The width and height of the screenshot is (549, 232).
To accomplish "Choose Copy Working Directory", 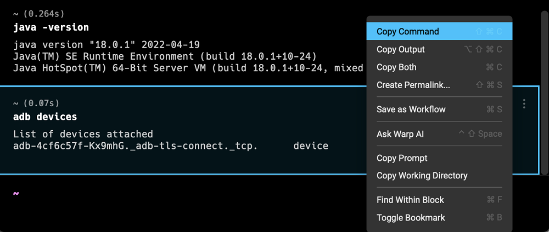I will pyautogui.click(x=439, y=176).
